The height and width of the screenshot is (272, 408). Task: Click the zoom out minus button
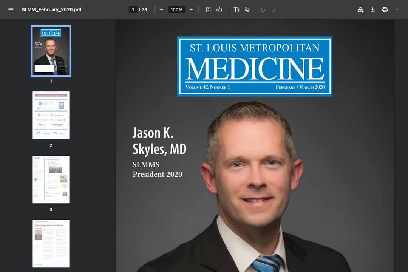coord(161,9)
